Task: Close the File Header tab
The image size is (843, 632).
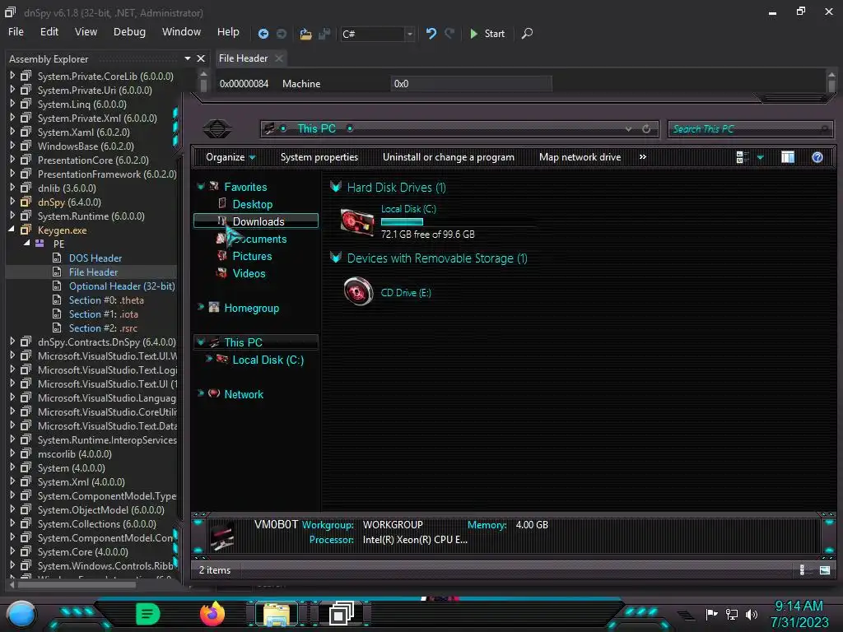Action: click(278, 58)
